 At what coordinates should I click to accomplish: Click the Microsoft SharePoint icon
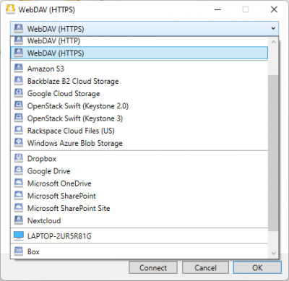pyautogui.click(x=19, y=196)
